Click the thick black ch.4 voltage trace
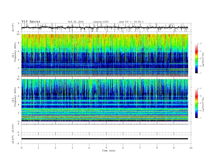The width and height of the screenshot is (215, 166). (105, 139)
